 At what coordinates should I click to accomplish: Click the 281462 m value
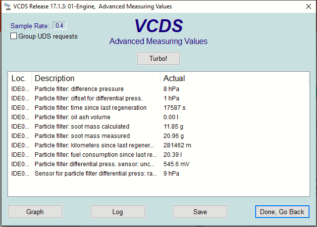click(x=177, y=145)
